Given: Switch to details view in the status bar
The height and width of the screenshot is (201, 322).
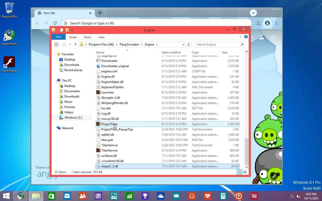Looking at the screenshot, I should pyautogui.click(x=239, y=172).
